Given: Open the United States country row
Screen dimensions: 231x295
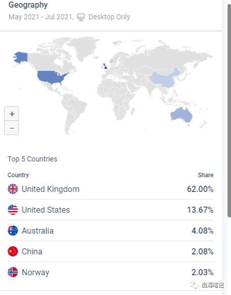Looking at the screenshot, I should [x=111, y=210].
